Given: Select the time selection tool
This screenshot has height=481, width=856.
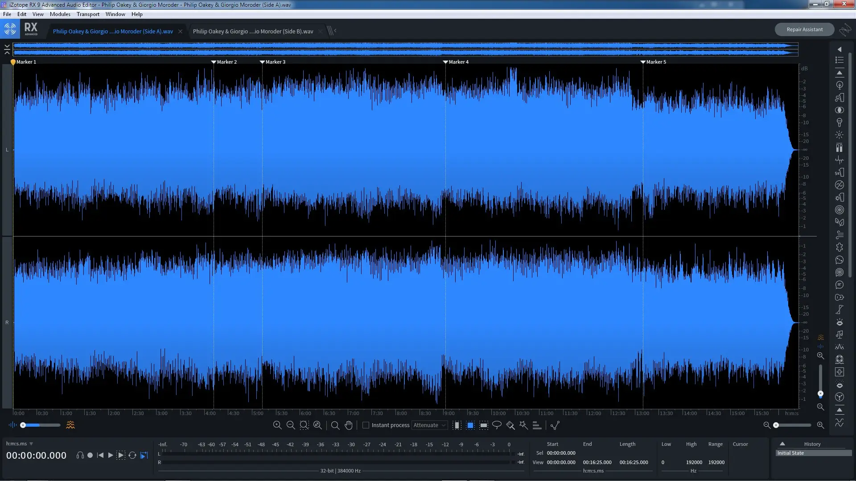Looking at the screenshot, I should tap(457, 425).
